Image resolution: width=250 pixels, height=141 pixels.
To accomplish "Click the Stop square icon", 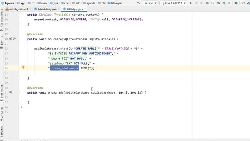I will (x=229, y=3).
